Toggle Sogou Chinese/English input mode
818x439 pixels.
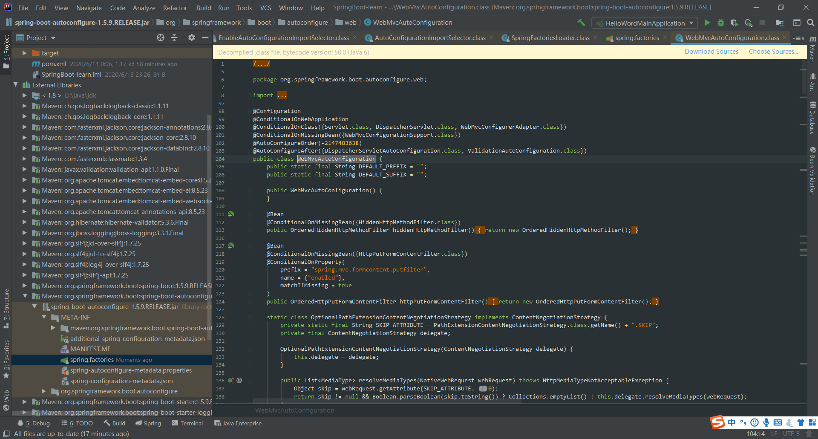click(x=732, y=422)
